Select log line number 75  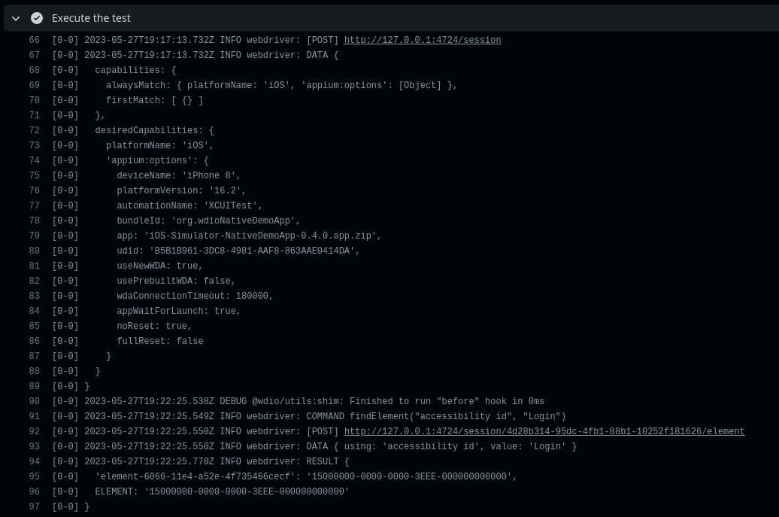35,175
